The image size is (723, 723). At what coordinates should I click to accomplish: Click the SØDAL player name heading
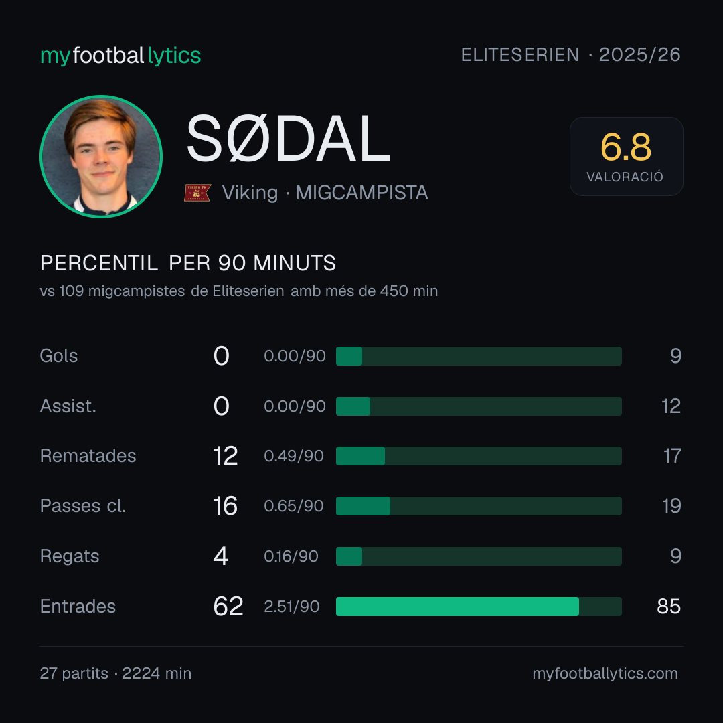point(289,139)
